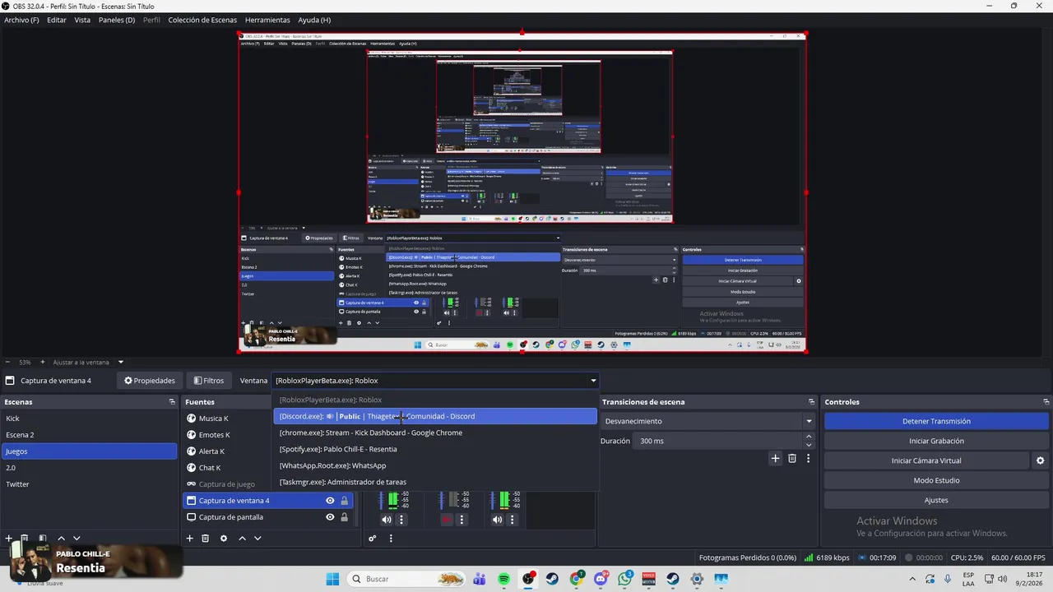Viewport: 1053px width, 592px height.
Task: Select the Twitter scene
Action: tap(89, 484)
